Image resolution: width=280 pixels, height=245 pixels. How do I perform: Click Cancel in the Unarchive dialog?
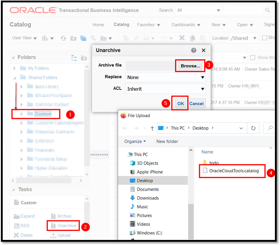[196, 104]
